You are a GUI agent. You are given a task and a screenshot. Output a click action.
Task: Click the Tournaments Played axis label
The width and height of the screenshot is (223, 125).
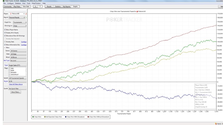click(x=124, y=114)
